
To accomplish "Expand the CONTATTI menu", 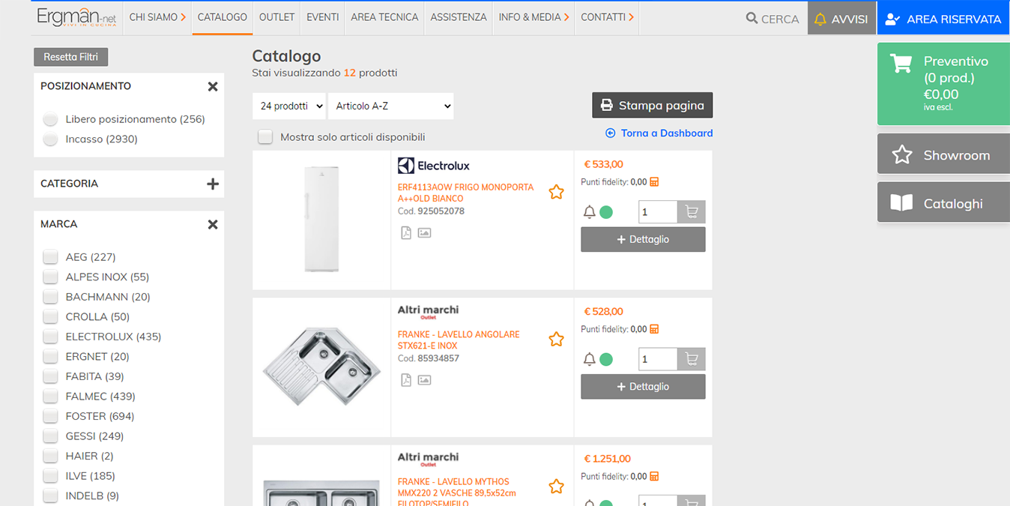I will coord(608,17).
